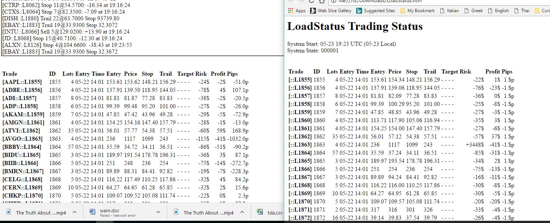Click the [AVGO::L1863] trade row label
The image size is (550, 223).
click(x=22, y=139)
